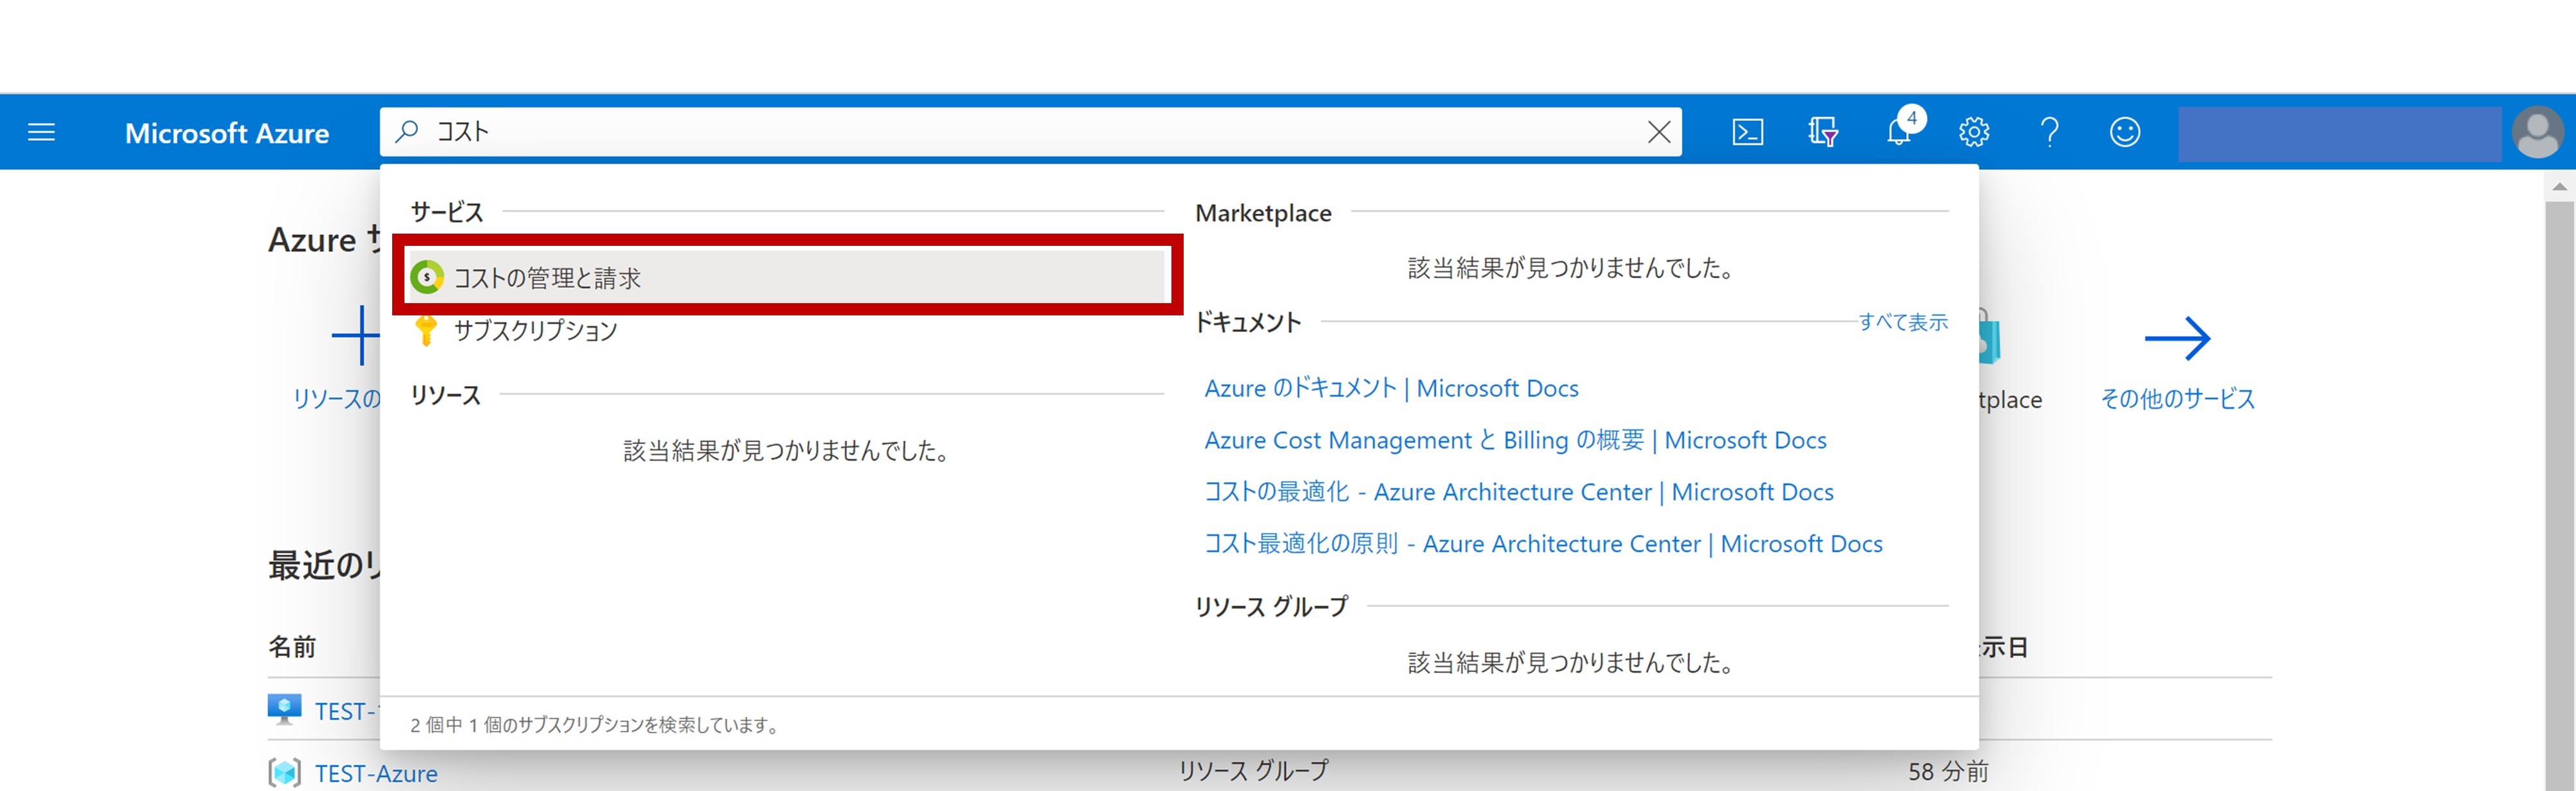
Task: Click the feedback smiley icon
Action: point(2124,132)
